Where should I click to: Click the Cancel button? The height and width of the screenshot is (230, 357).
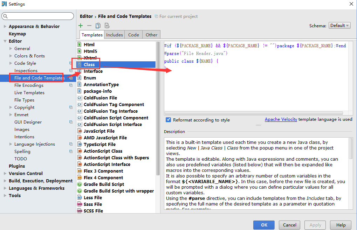290,225
